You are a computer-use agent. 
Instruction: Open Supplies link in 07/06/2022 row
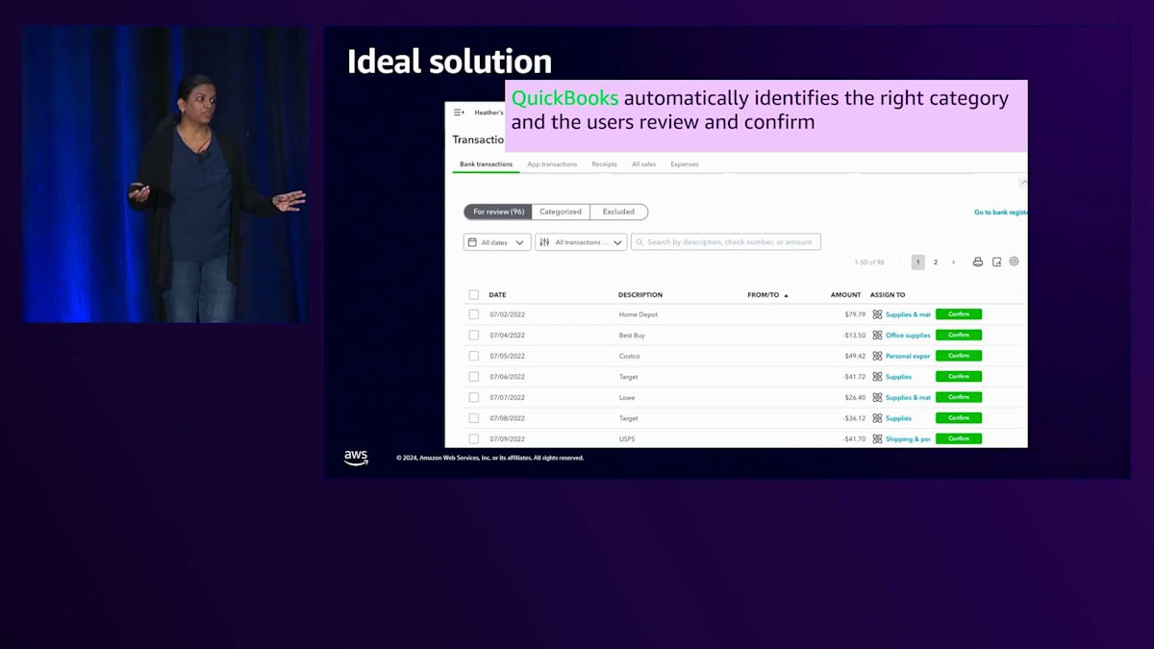(898, 377)
